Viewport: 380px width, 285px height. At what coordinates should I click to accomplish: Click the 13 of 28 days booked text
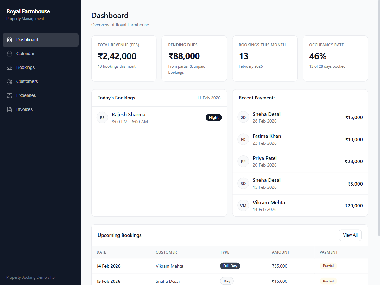click(x=327, y=66)
